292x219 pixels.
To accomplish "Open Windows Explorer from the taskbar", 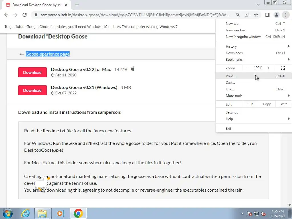I will tap(42, 213).
